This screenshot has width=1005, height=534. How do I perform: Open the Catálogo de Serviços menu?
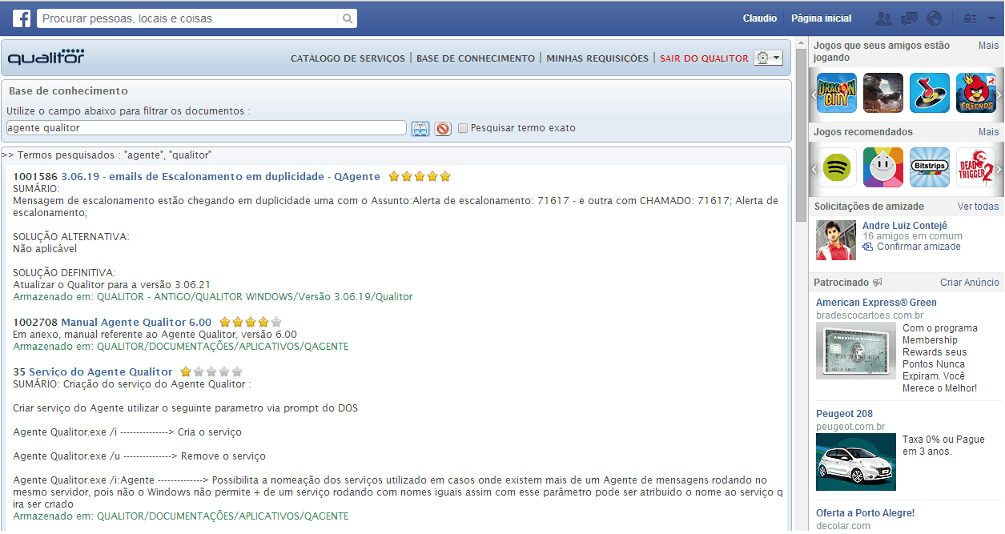coord(348,58)
